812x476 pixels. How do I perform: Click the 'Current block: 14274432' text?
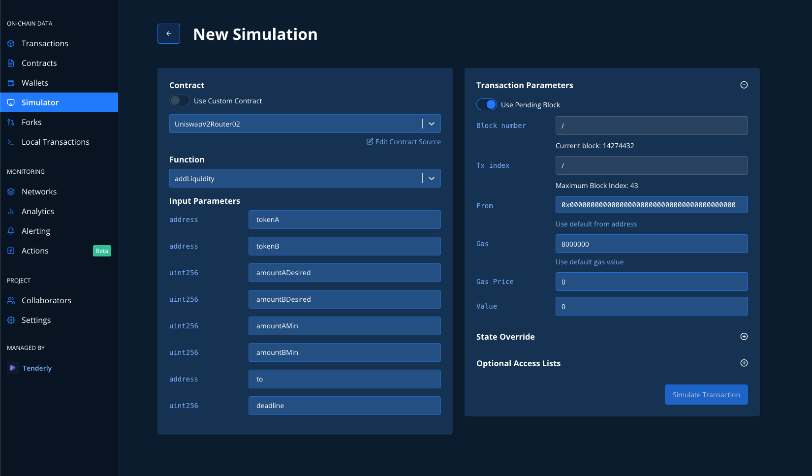[594, 146]
